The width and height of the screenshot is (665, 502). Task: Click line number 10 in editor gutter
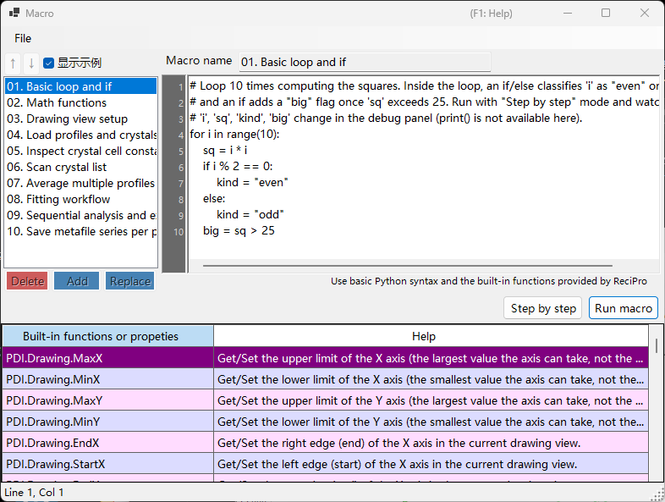[x=179, y=233]
